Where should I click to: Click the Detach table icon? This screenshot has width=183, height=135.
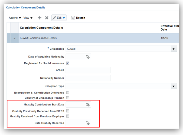(x=73, y=18)
